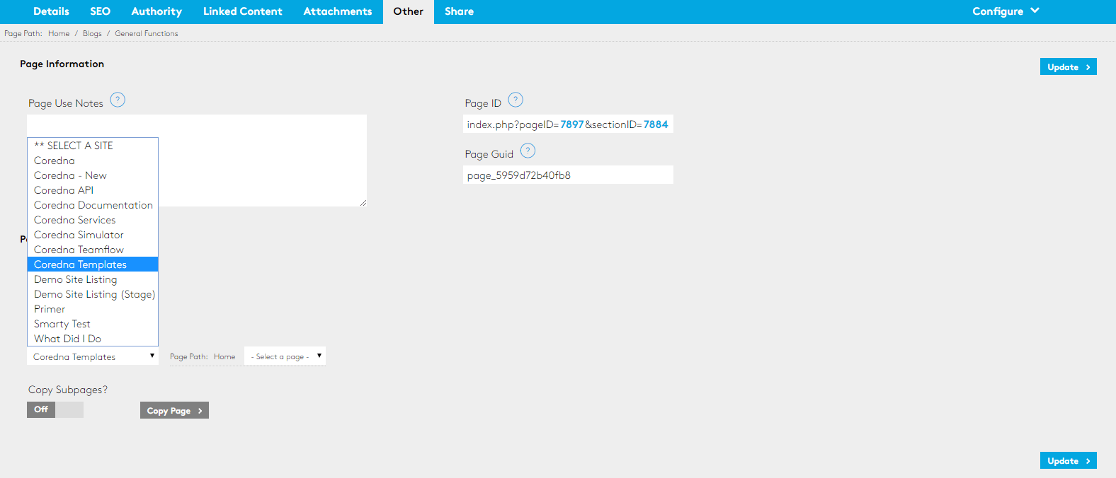Select the Other tab
This screenshot has width=1116, height=478.
409,11
